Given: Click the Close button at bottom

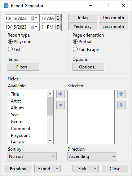Looking at the screenshot, I should point(115,169).
